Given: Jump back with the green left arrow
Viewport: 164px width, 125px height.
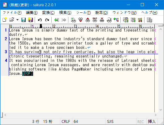Looking at the screenshot, I should pos(57,20).
